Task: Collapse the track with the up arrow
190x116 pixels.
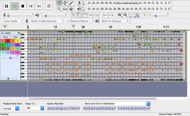Action: 8,79
